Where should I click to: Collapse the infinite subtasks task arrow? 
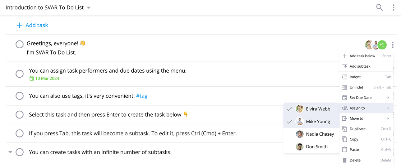10,152
